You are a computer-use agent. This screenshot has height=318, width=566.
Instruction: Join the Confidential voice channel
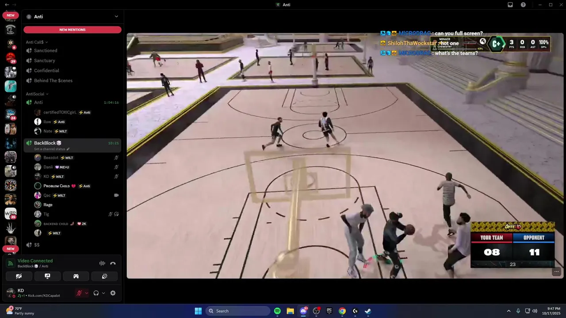point(72,70)
